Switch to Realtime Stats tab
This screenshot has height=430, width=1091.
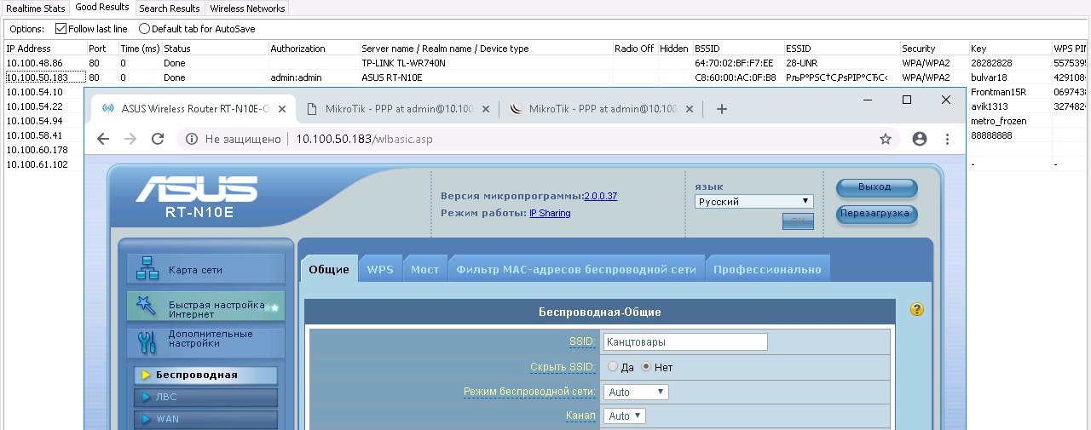[x=36, y=8]
